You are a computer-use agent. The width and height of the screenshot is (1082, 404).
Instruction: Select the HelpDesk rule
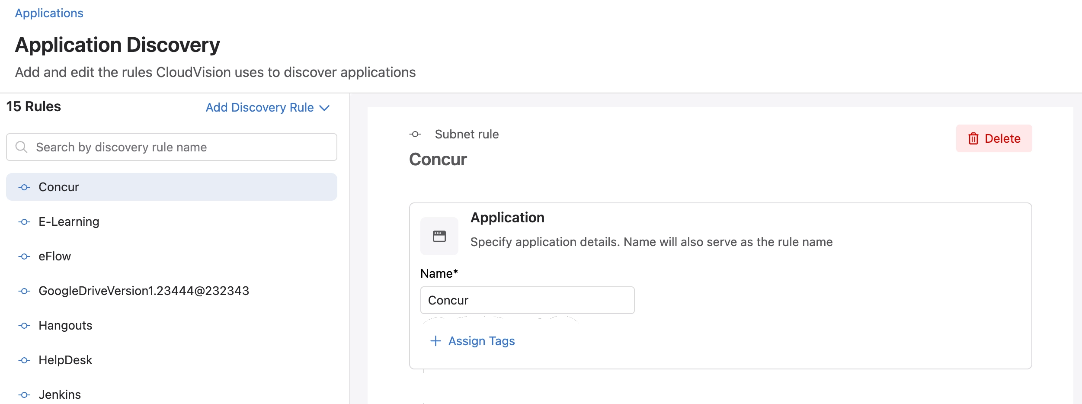click(172, 360)
